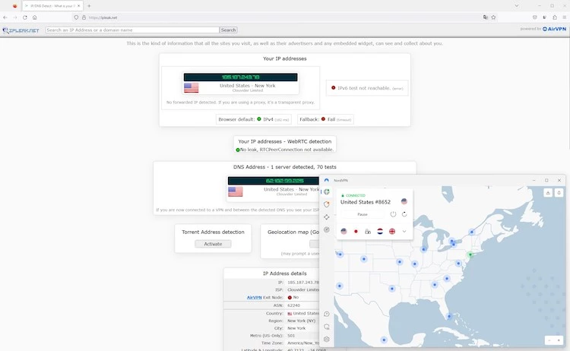Pause the NordVPN connection
The width and height of the screenshot is (570, 351).
(x=362, y=214)
